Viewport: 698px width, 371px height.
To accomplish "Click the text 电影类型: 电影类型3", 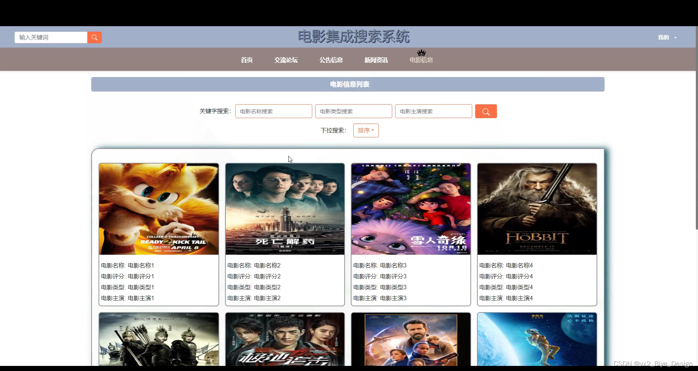I will coord(380,287).
